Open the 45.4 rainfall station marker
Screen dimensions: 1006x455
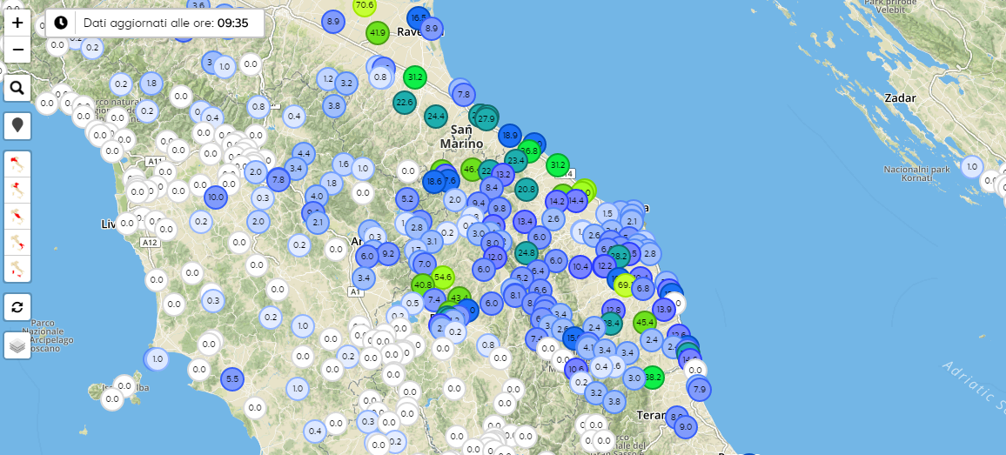click(645, 322)
